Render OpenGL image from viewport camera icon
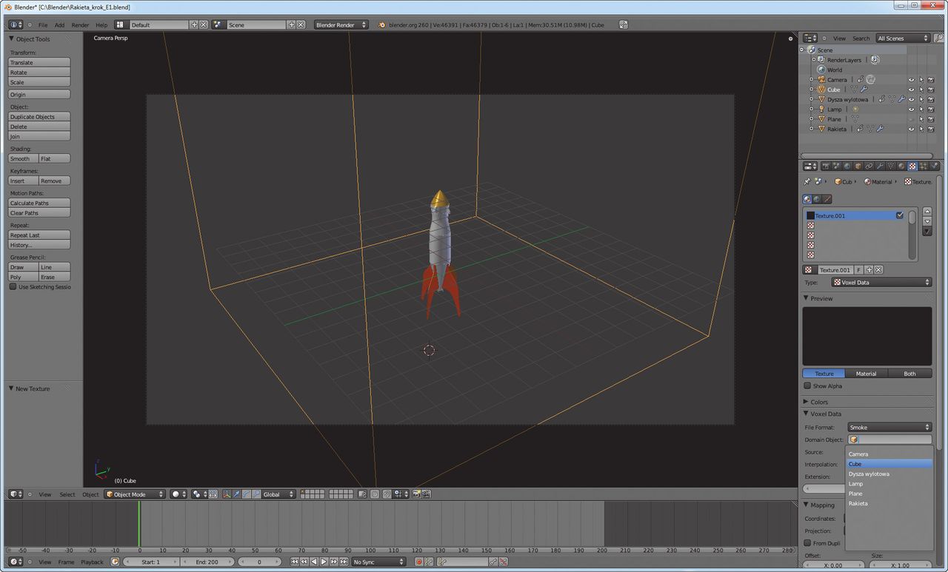 [416, 494]
